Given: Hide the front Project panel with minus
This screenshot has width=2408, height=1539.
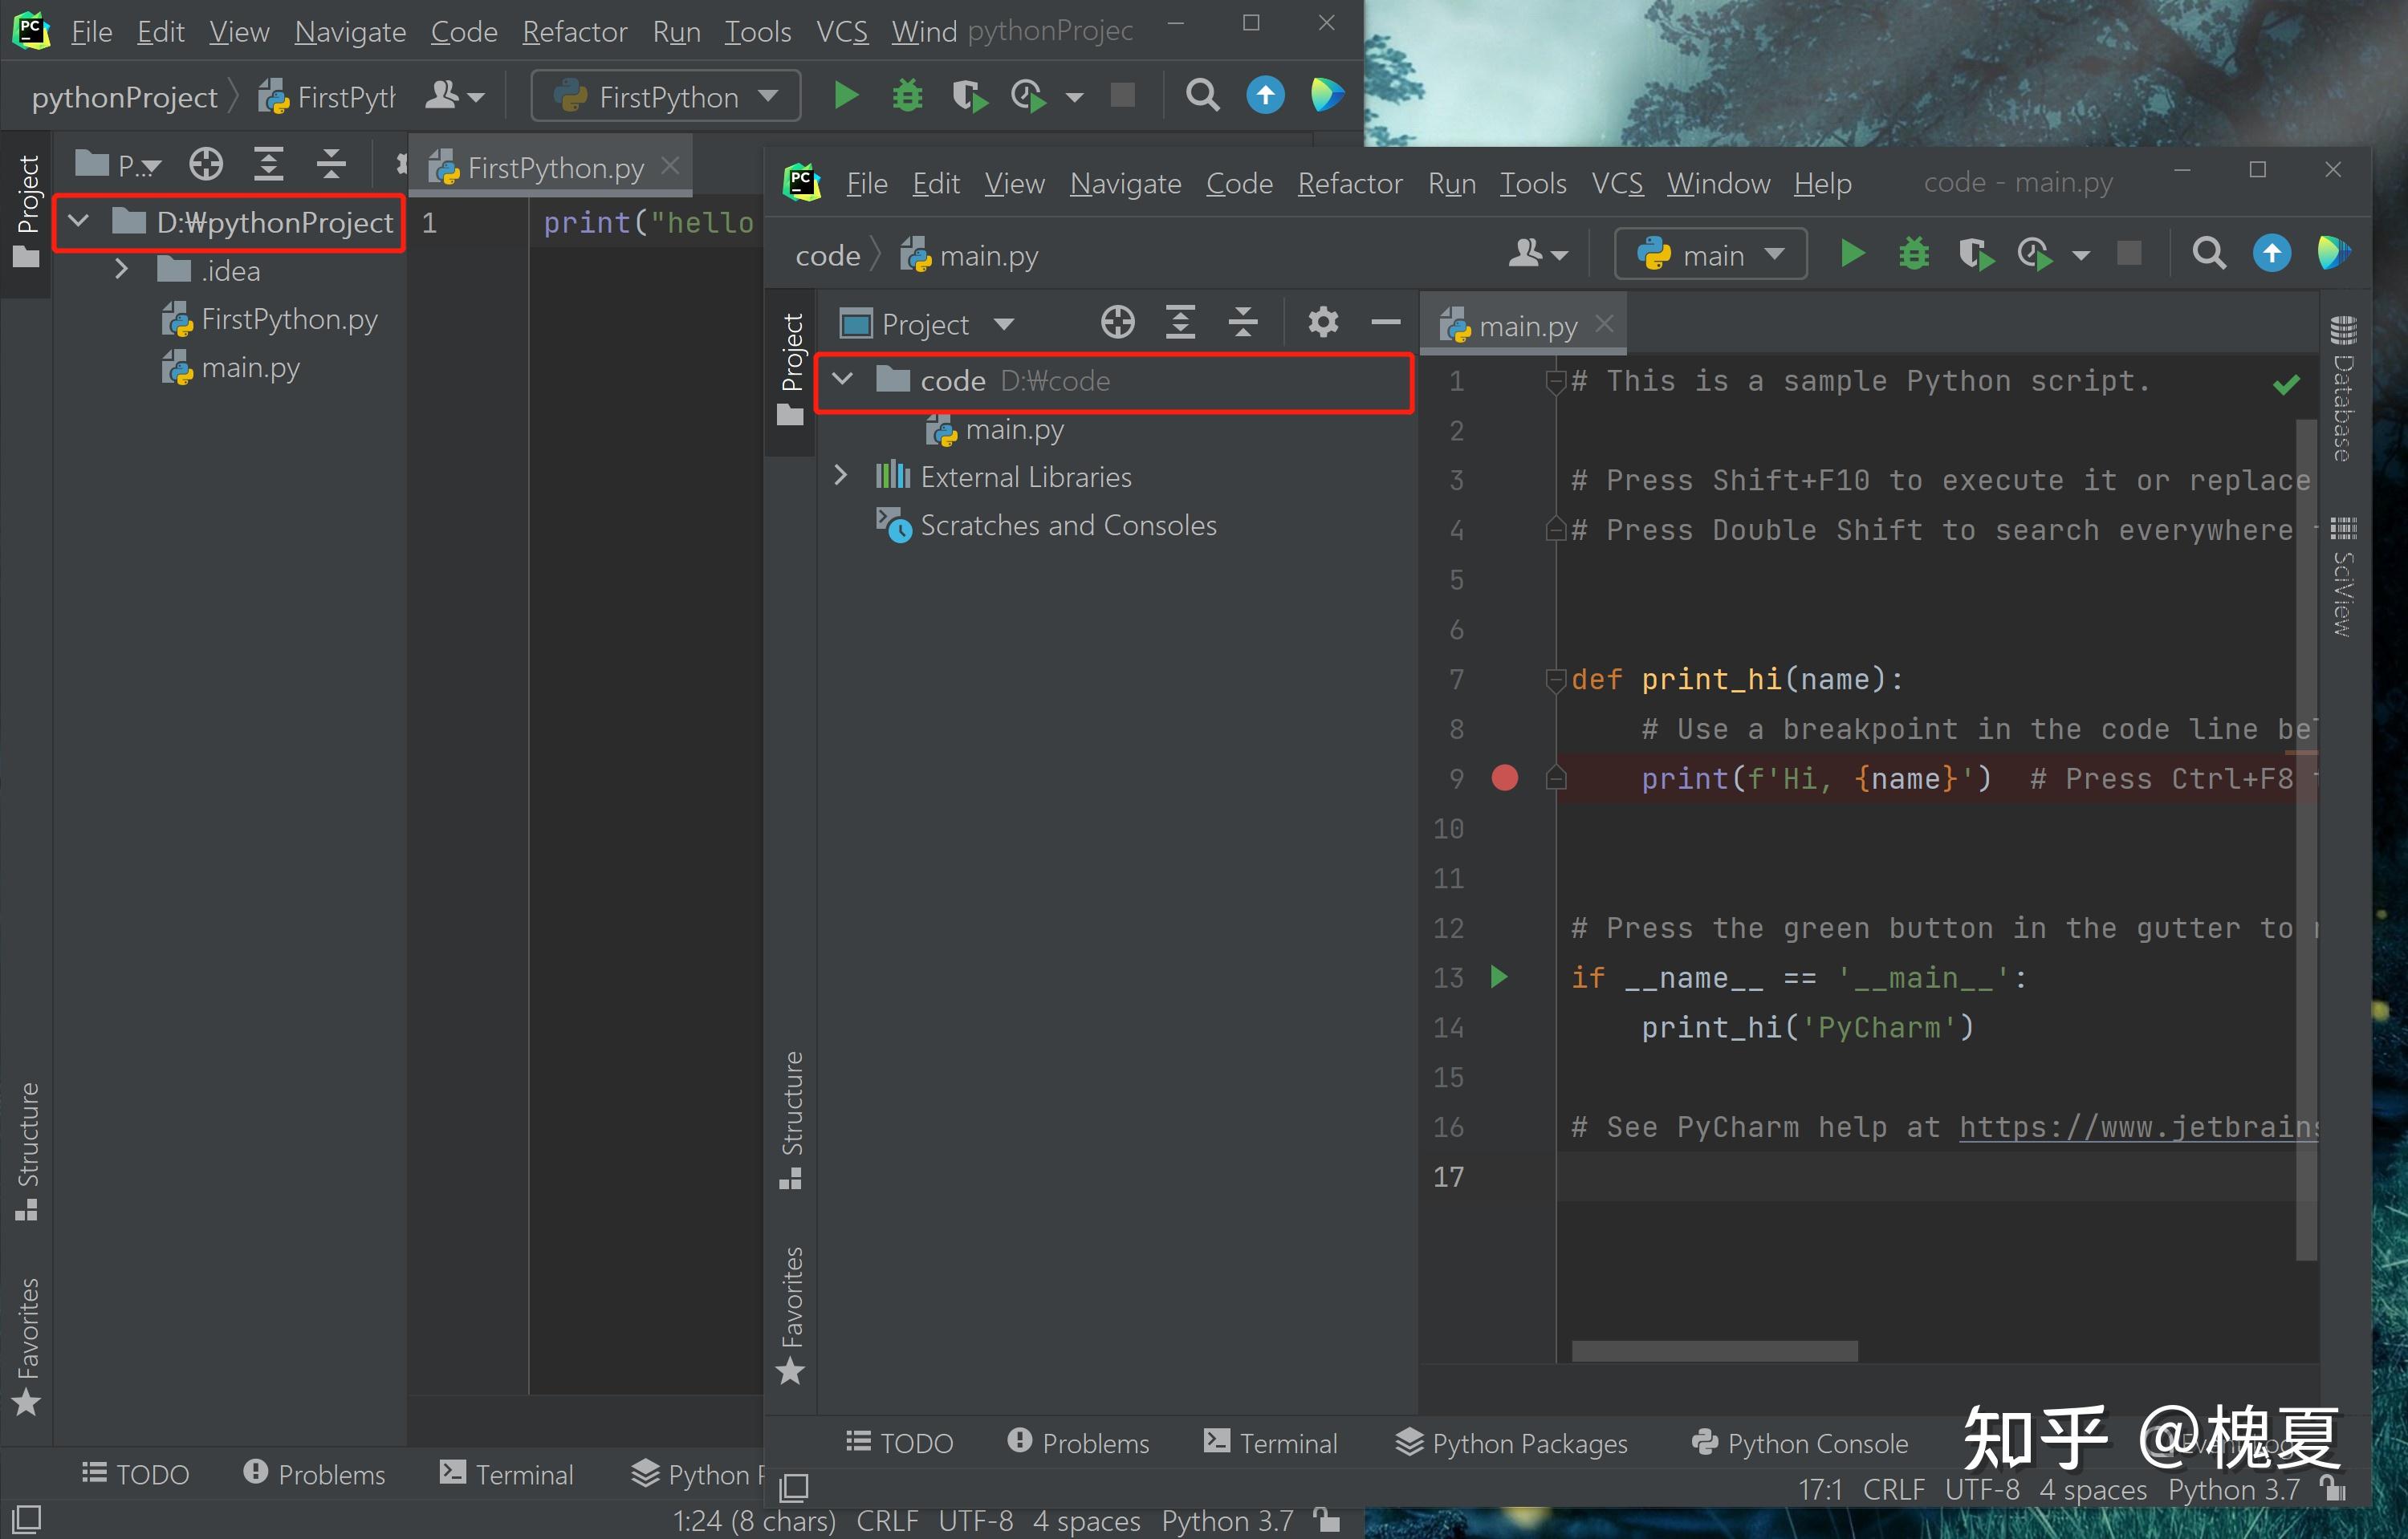Looking at the screenshot, I should tap(1385, 322).
